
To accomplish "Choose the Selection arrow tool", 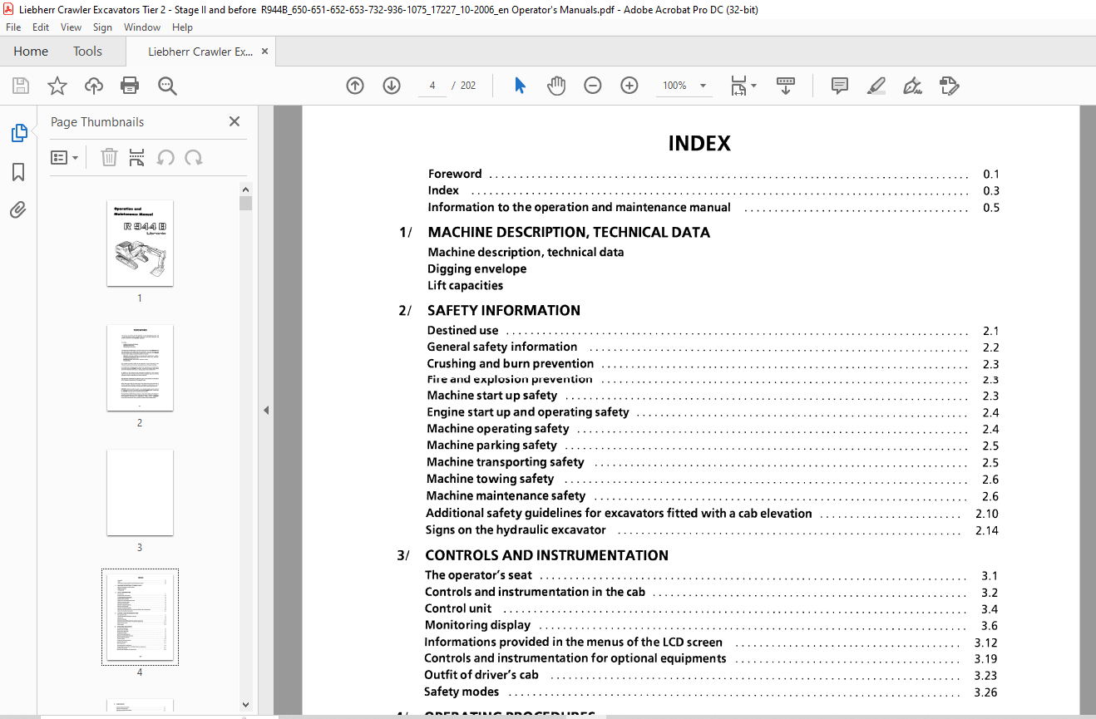I will tap(521, 86).
